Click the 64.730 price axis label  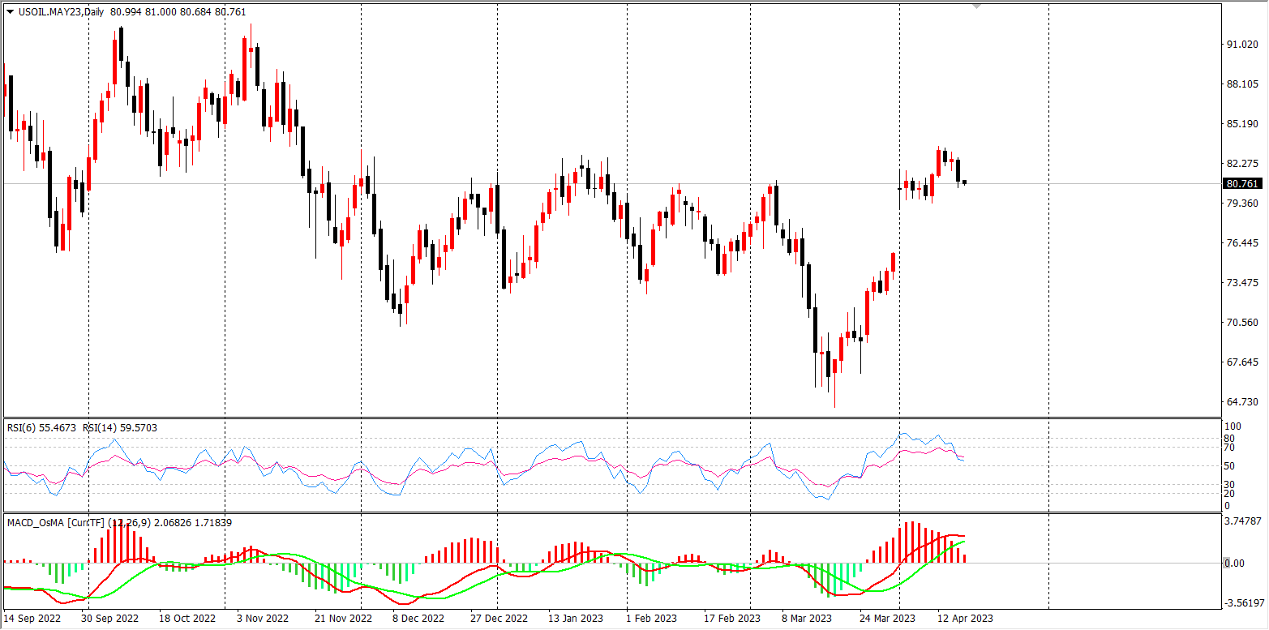pyautogui.click(x=1242, y=402)
